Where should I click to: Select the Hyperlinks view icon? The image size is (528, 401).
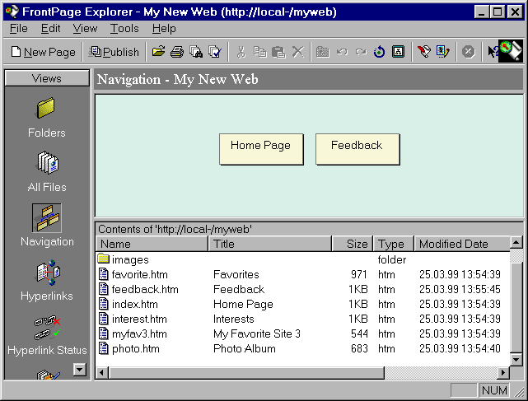pyautogui.click(x=46, y=278)
